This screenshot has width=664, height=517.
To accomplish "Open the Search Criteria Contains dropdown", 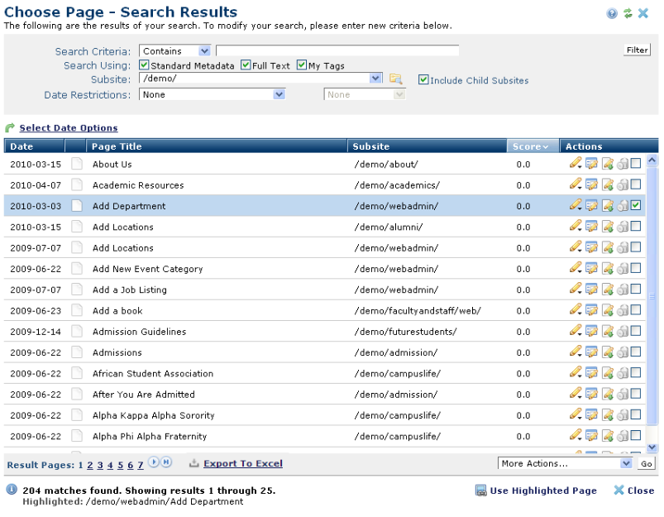I will tap(204, 51).
